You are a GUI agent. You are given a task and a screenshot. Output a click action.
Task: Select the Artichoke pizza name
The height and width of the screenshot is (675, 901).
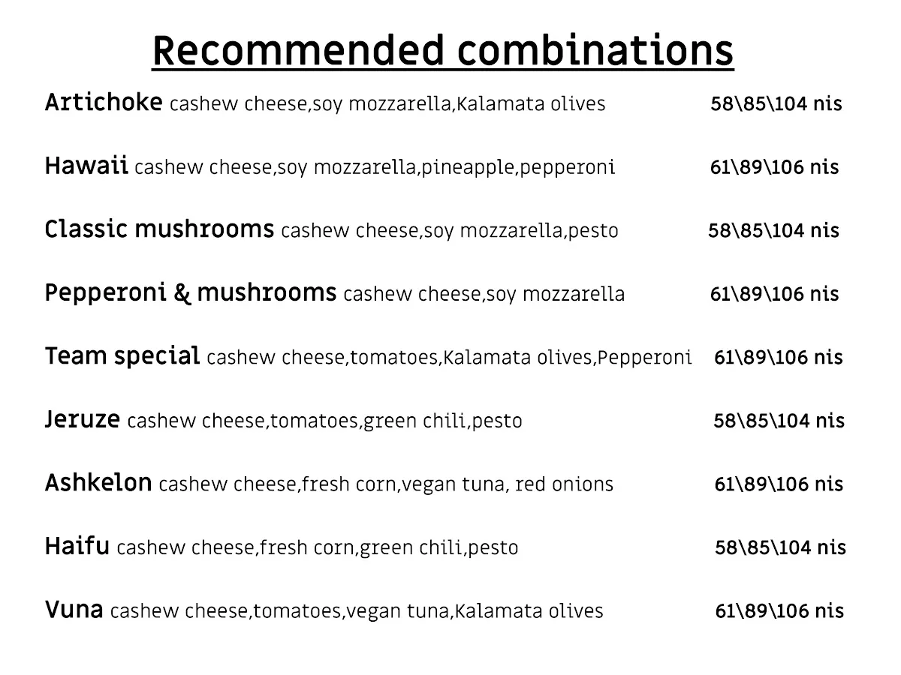click(104, 103)
